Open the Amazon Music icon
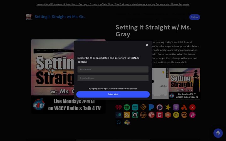 (135, 107)
